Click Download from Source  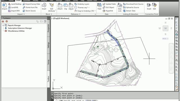click(x=133, y=4)
